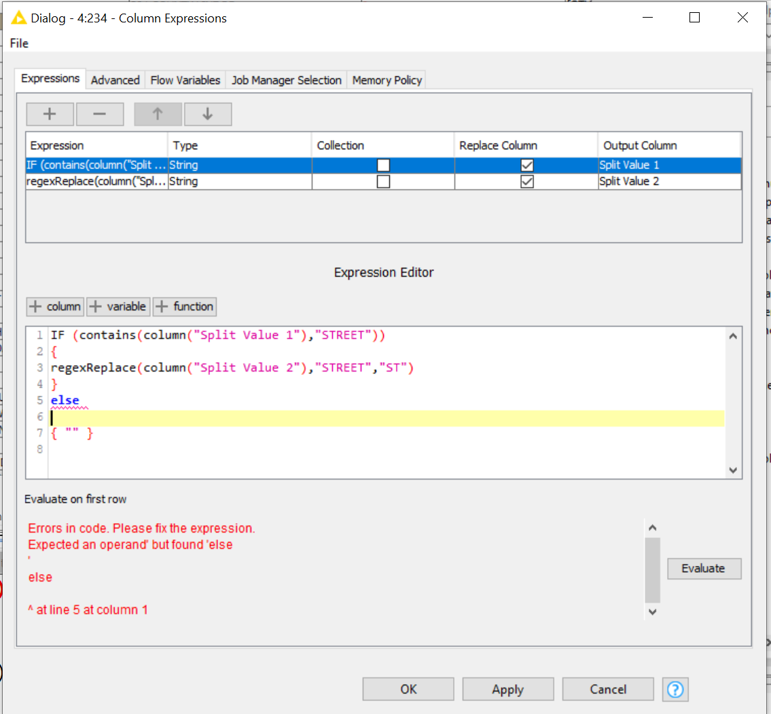Screen dimensions: 771x714
Task: Click the Collection column header
Action: (x=383, y=145)
